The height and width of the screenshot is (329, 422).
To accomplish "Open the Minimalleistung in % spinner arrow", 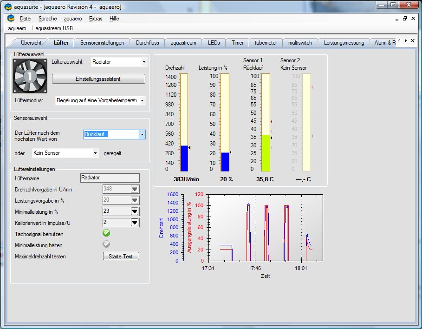I will coord(135,211).
